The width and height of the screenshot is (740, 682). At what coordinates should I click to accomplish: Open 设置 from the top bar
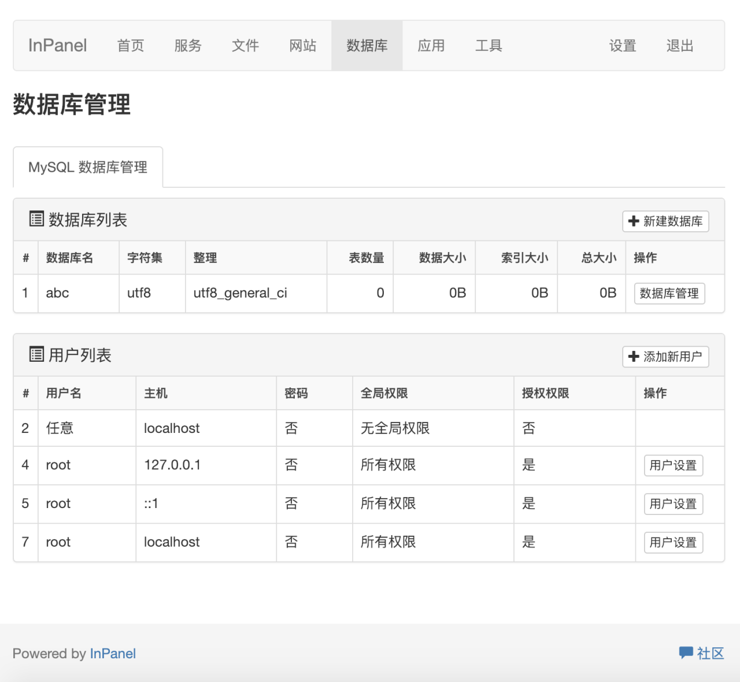pyautogui.click(x=622, y=45)
